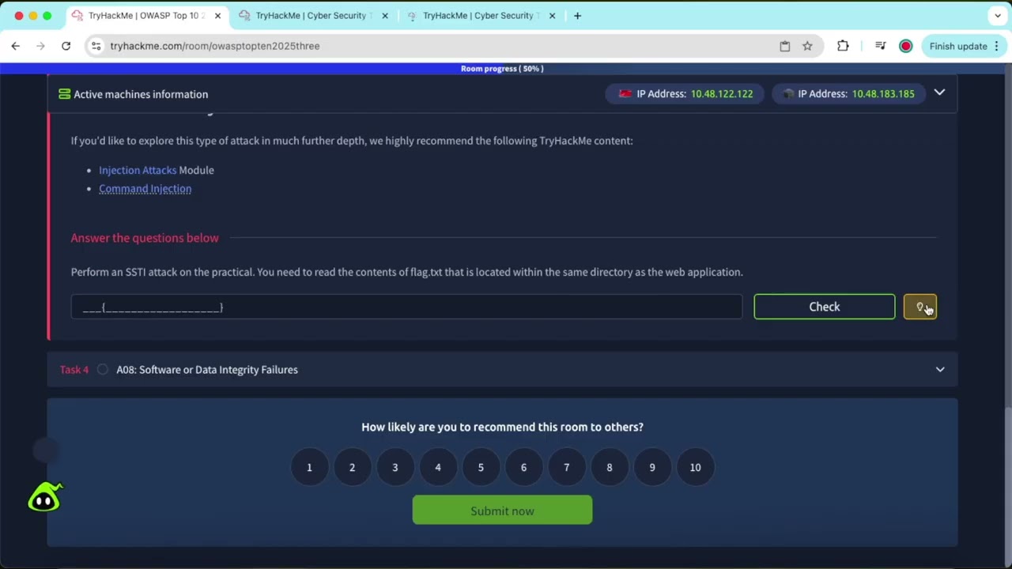Rate the room 8
1012x569 pixels.
coord(610,467)
